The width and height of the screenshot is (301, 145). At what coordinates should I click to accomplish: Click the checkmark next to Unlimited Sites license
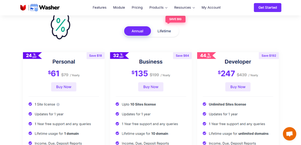point(204,104)
